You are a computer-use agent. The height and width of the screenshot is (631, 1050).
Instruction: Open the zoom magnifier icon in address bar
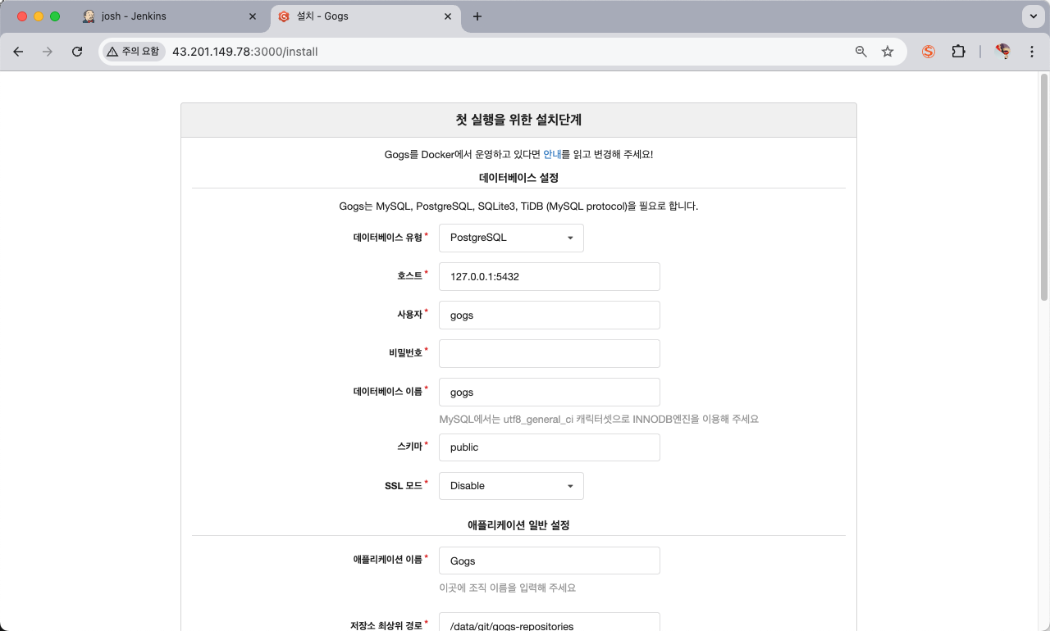coord(861,52)
